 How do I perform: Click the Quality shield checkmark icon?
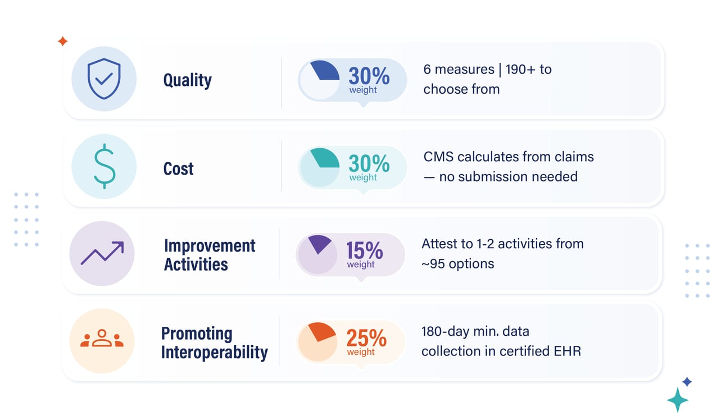point(104,79)
